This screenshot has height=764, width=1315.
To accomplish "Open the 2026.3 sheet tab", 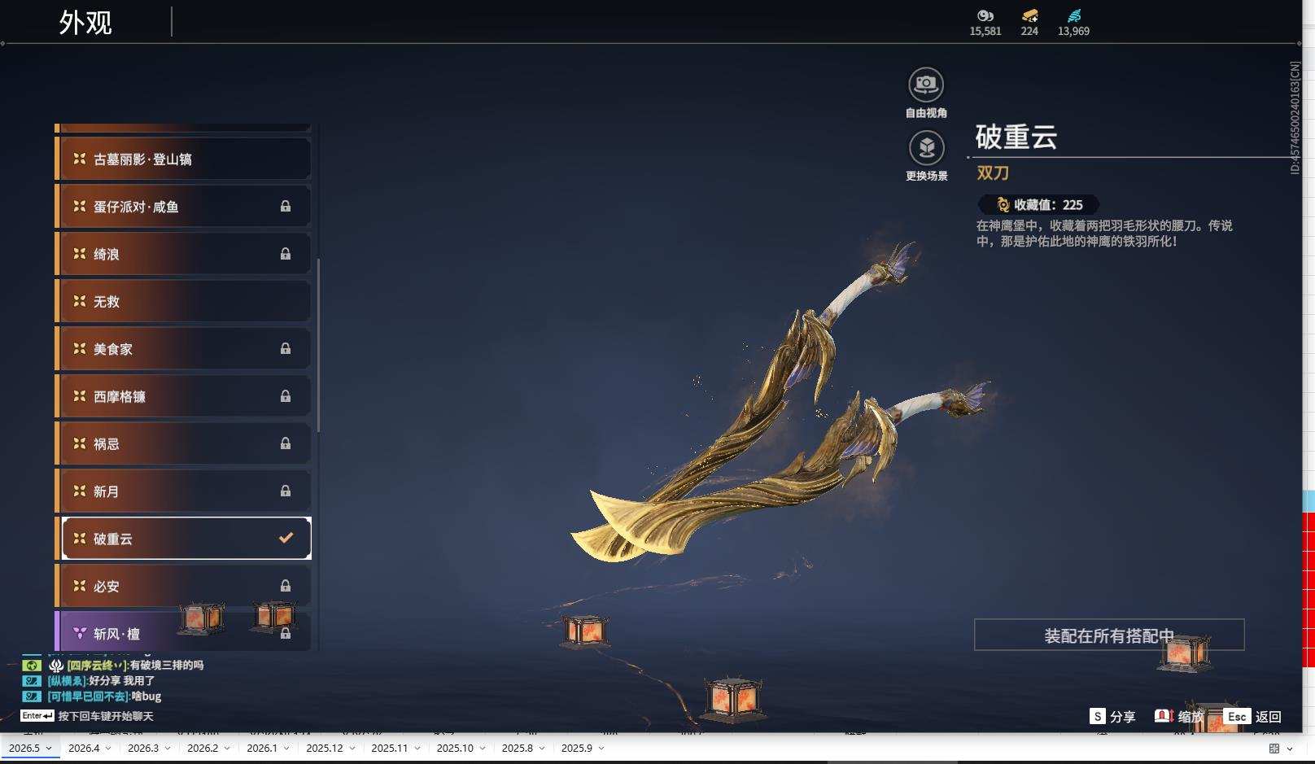I will pyautogui.click(x=143, y=749).
